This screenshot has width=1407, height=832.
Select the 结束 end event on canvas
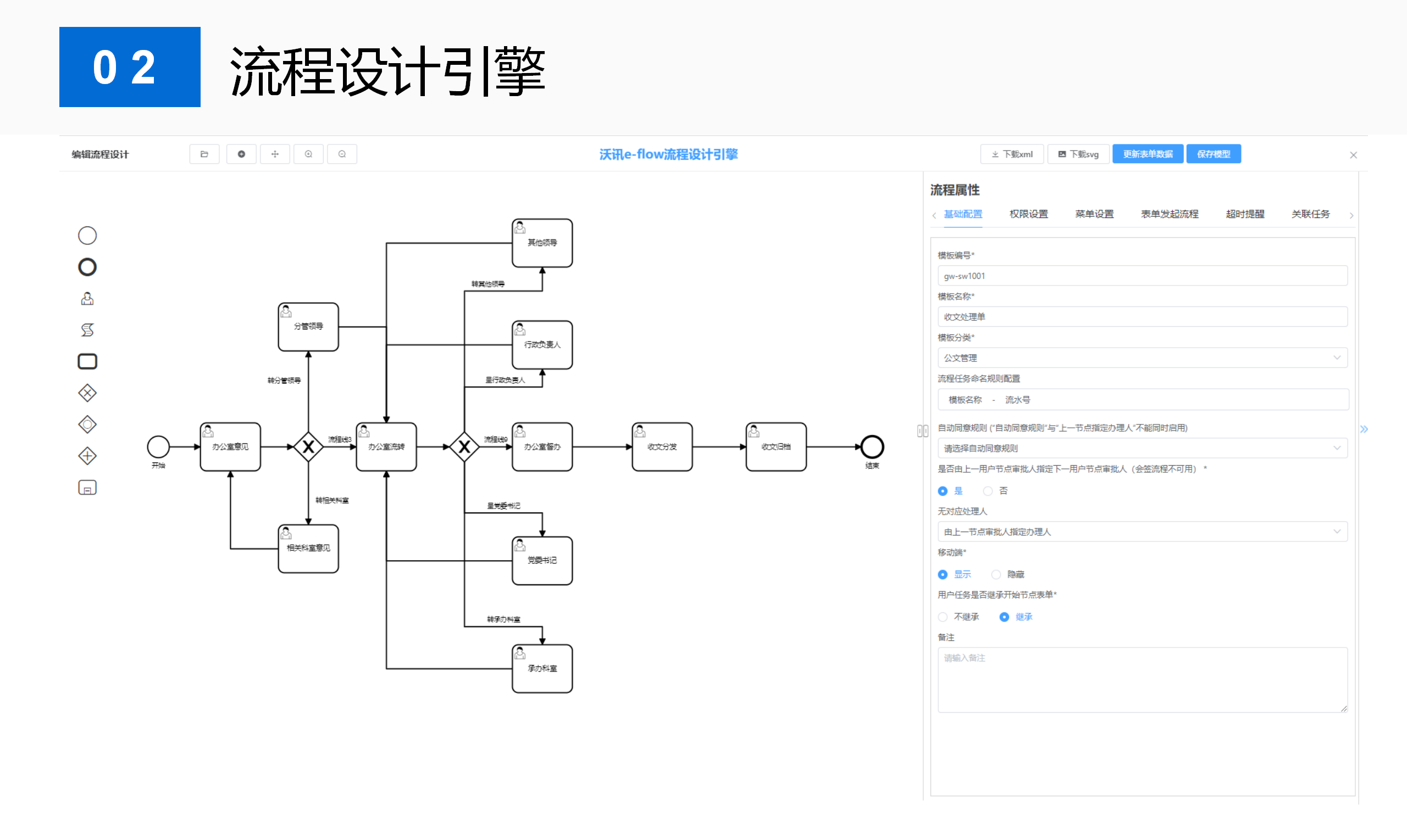[872, 447]
